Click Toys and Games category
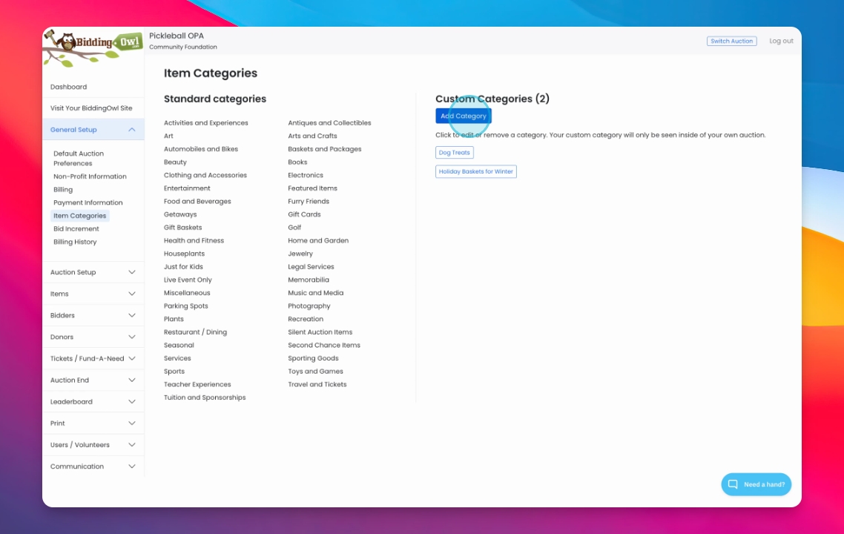This screenshot has width=844, height=534. pyautogui.click(x=315, y=372)
